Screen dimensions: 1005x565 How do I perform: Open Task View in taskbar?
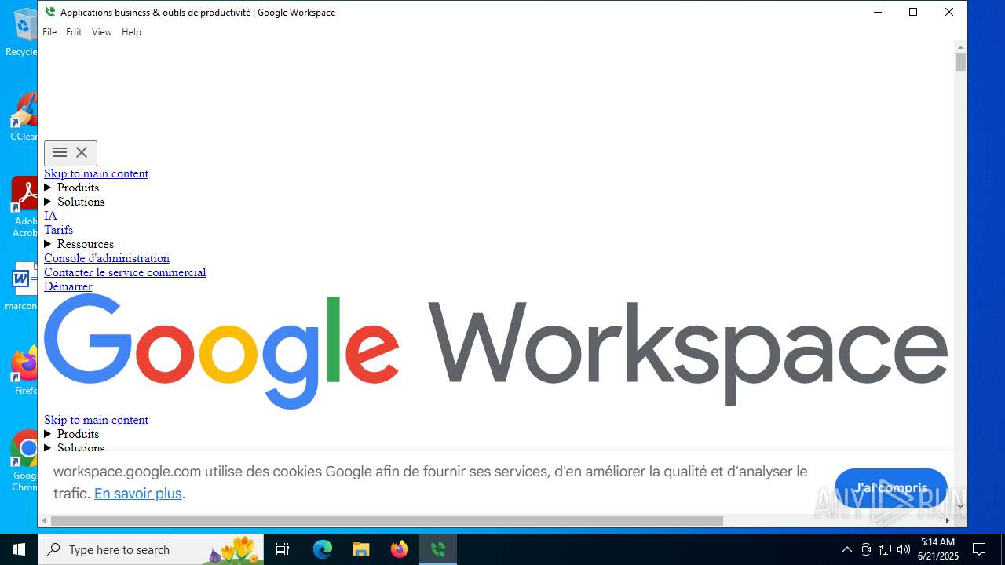point(283,549)
